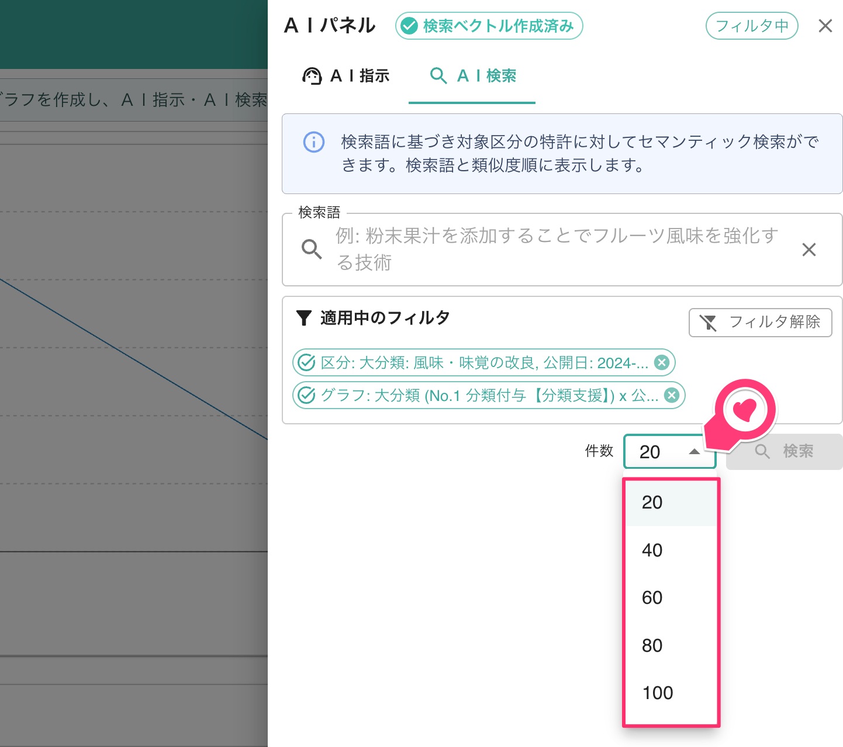Click the green check on 検索ベクトル作成済み
The height and width of the screenshot is (747, 843).
click(x=409, y=26)
